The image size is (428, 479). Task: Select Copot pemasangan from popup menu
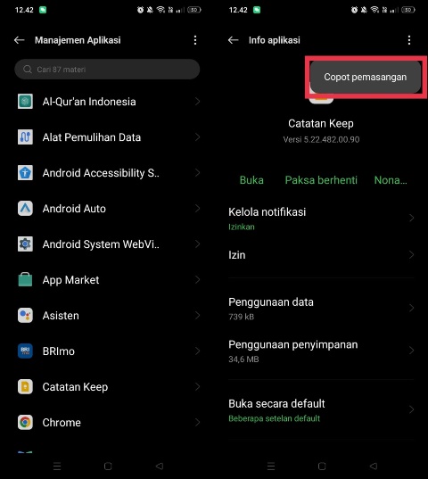pyautogui.click(x=365, y=77)
